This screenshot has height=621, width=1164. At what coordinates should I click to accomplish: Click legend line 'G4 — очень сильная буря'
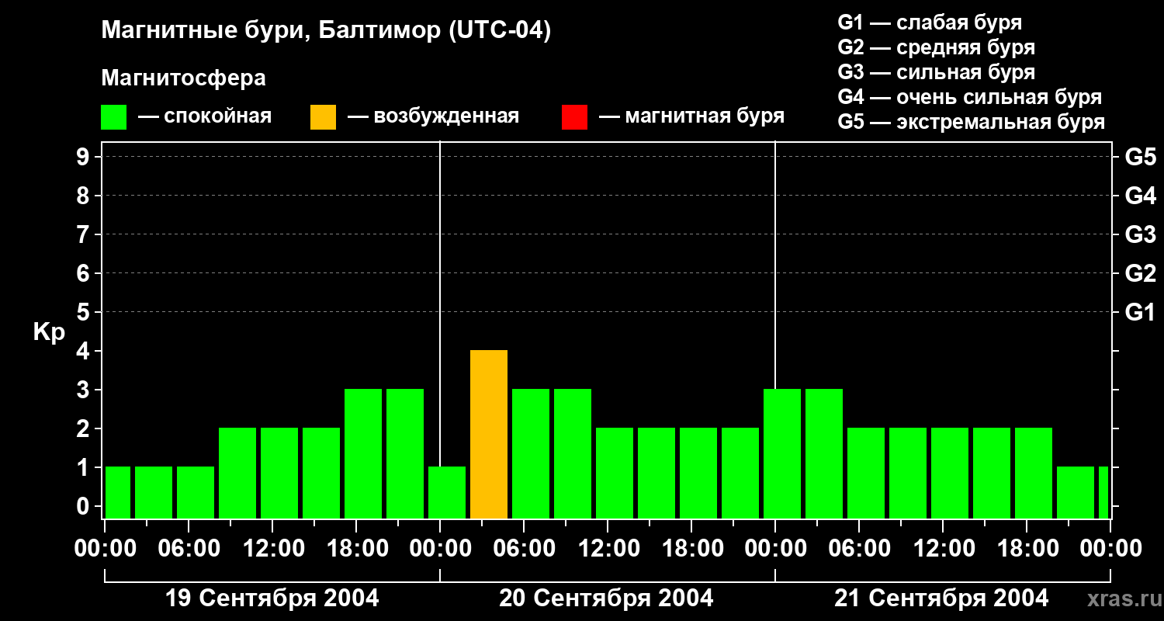tap(970, 97)
